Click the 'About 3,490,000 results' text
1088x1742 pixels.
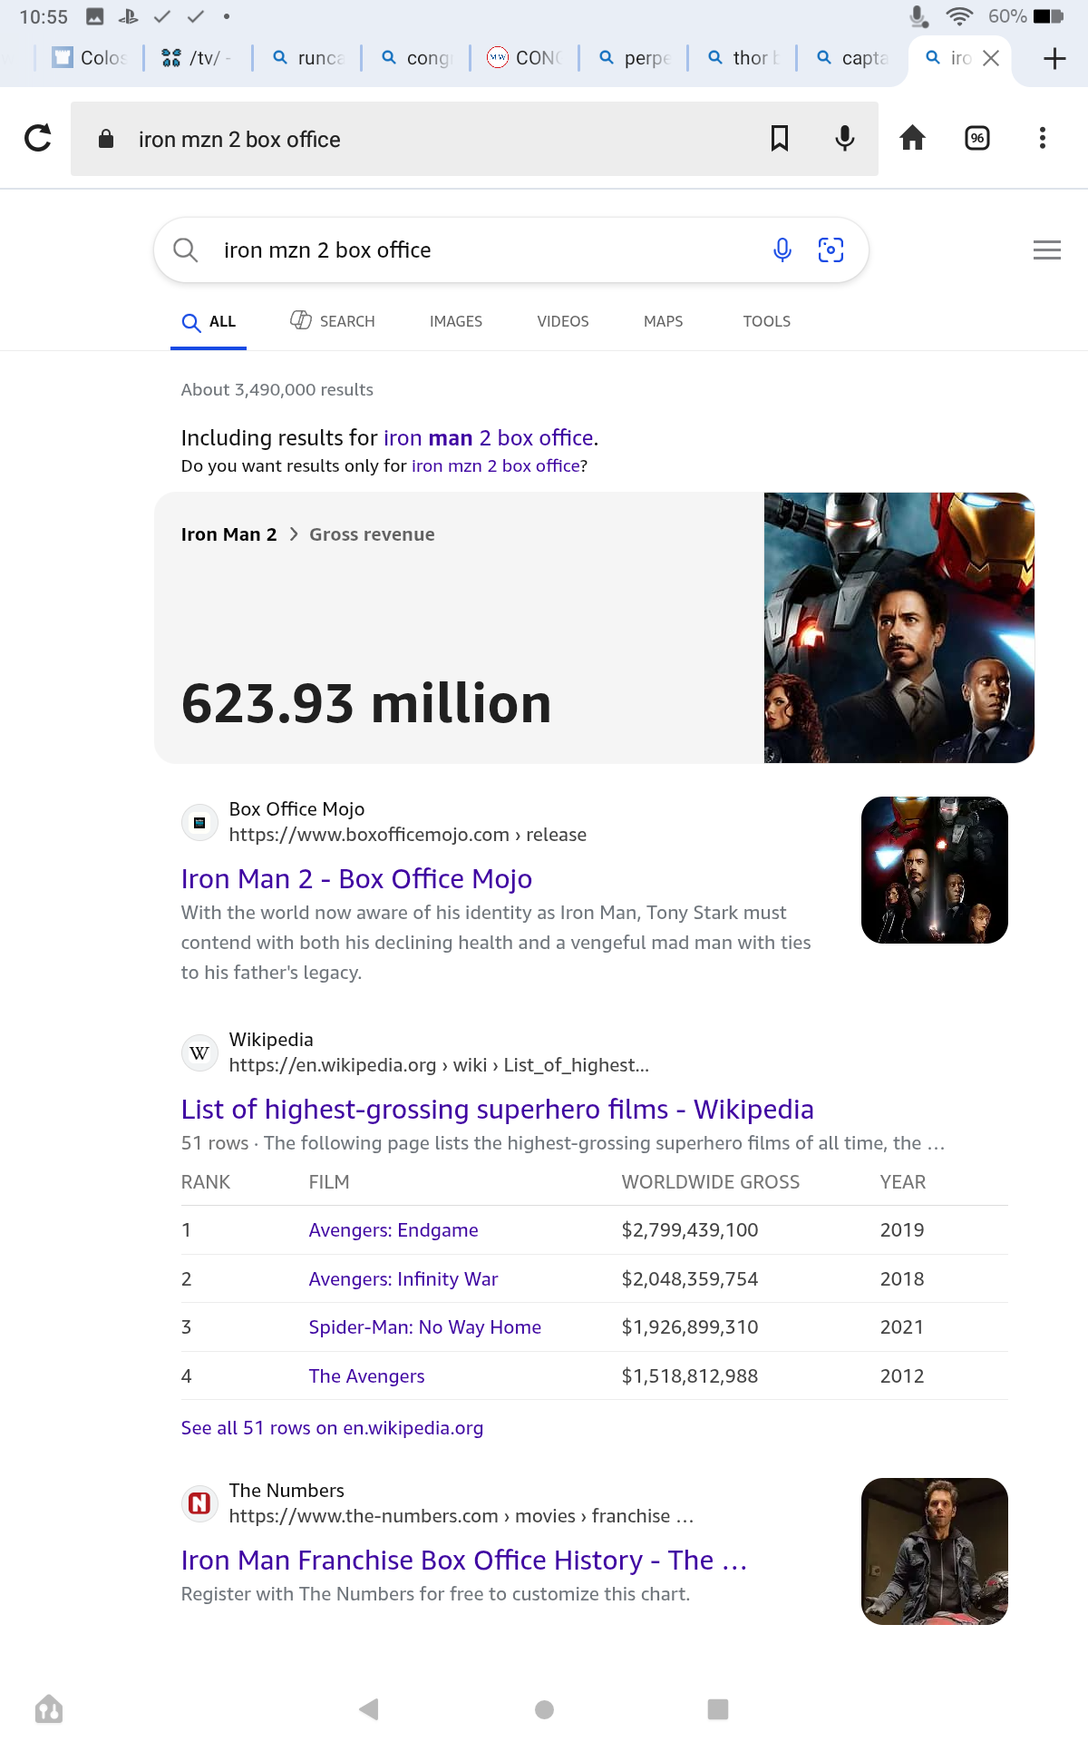(x=277, y=390)
